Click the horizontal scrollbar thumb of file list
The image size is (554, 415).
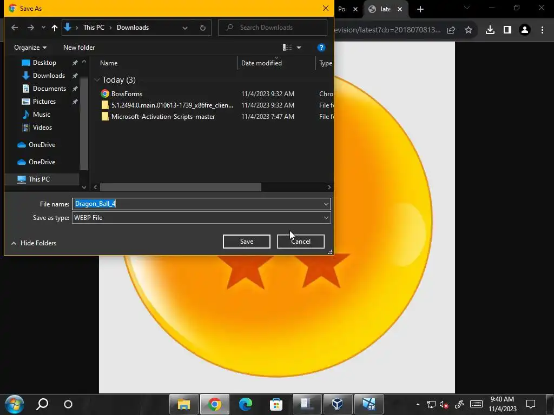[x=181, y=188]
